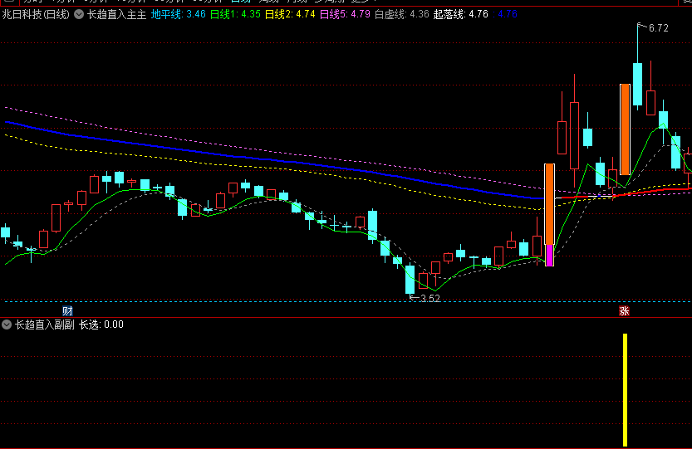The height and width of the screenshot is (449, 692).
Task: Select the 日线1: 4.35 legend value
Action: coord(235,15)
